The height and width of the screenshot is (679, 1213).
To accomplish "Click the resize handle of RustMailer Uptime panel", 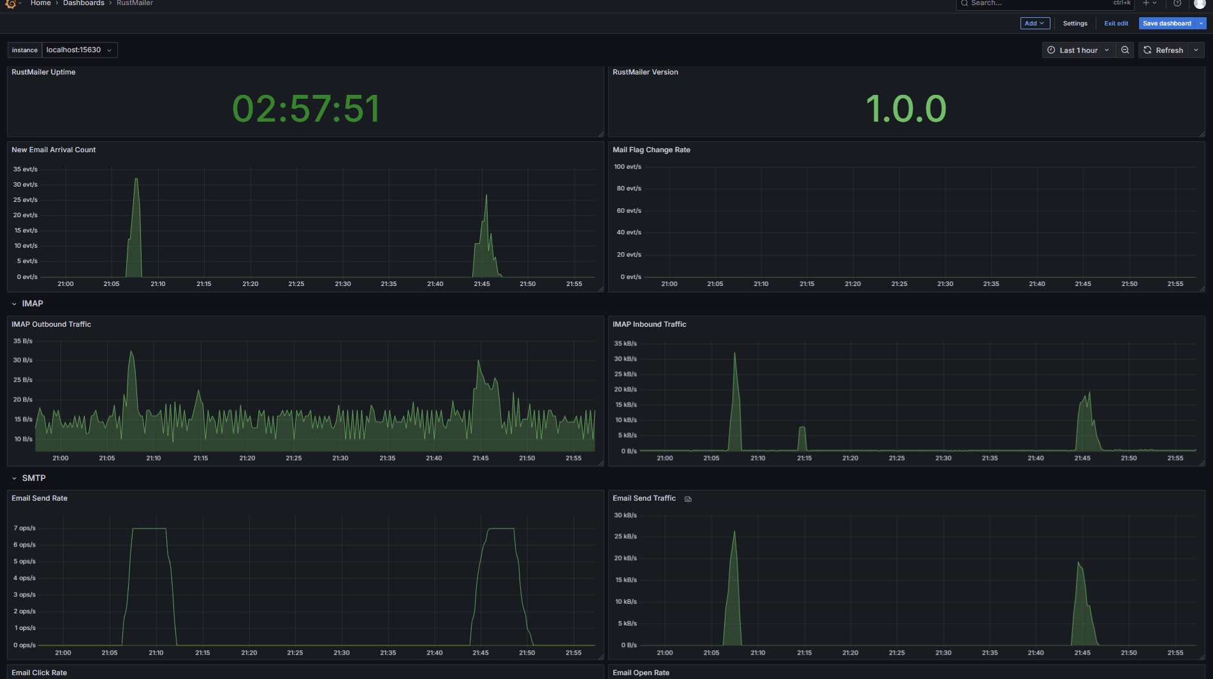I will pyautogui.click(x=600, y=134).
